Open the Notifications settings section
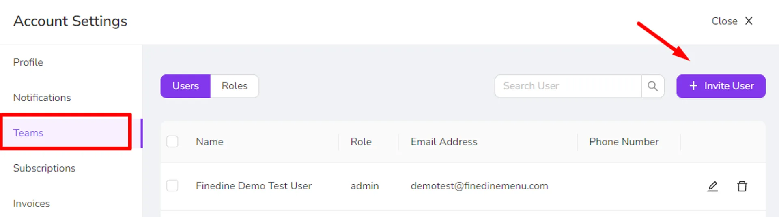The width and height of the screenshot is (779, 217). (x=42, y=98)
